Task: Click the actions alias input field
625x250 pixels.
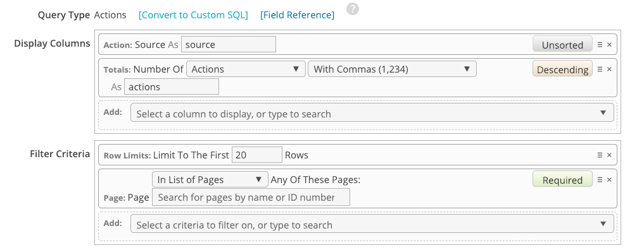Action: 172,86
